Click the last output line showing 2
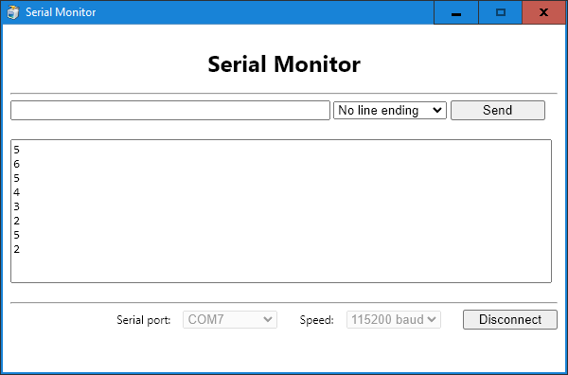The width and height of the screenshot is (568, 375). 17,249
